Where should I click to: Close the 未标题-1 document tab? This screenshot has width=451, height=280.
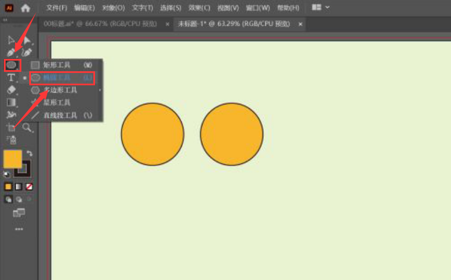[x=300, y=24]
